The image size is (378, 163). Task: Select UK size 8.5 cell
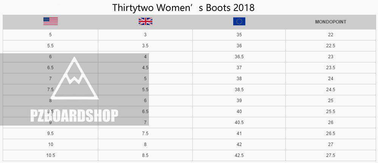point(145,155)
